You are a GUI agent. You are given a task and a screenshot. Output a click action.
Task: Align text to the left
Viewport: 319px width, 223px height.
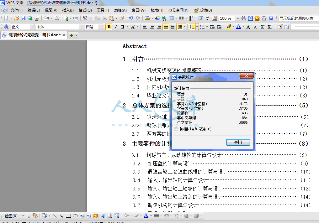145,27
